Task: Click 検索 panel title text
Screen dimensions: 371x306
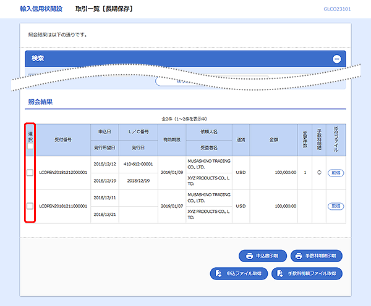Action: click(x=38, y=59)
